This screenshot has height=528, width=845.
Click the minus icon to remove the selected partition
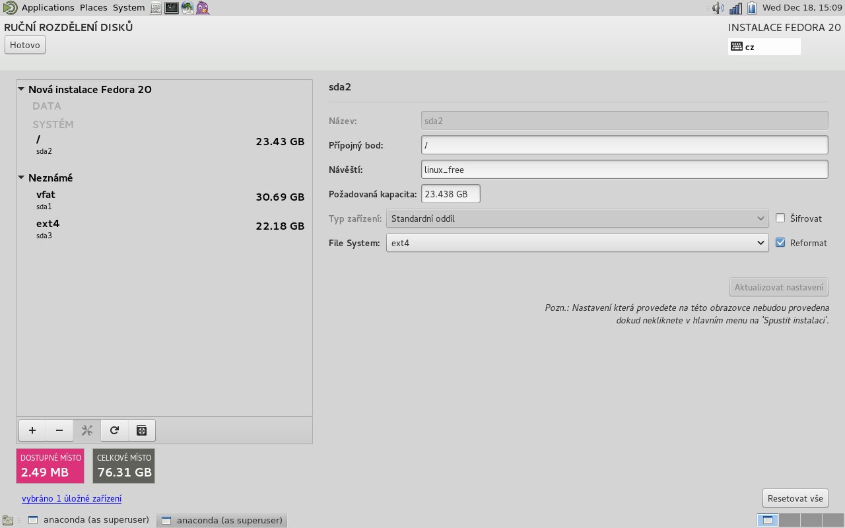tap(59, 430)
